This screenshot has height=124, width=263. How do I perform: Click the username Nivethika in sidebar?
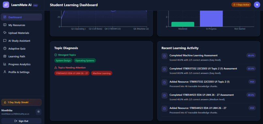point(7,110)
